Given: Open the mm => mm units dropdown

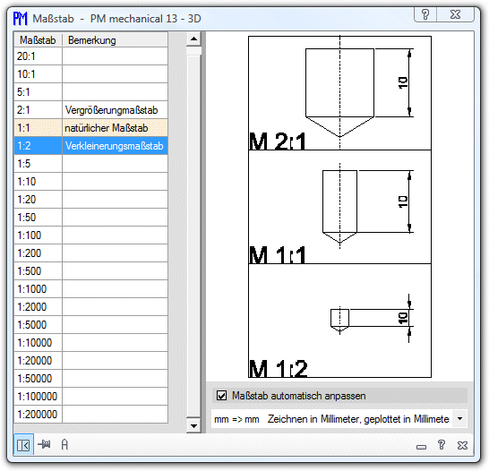Looking at the screenshot, I should pos(460,419).
